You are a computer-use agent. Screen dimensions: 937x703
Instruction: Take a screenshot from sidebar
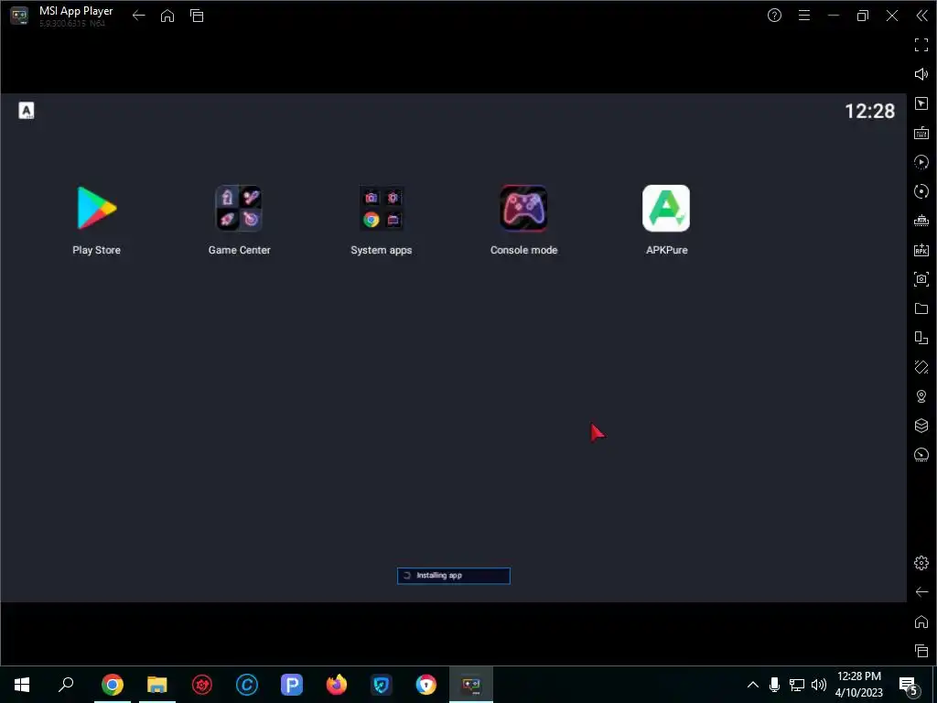click(921, 279)
